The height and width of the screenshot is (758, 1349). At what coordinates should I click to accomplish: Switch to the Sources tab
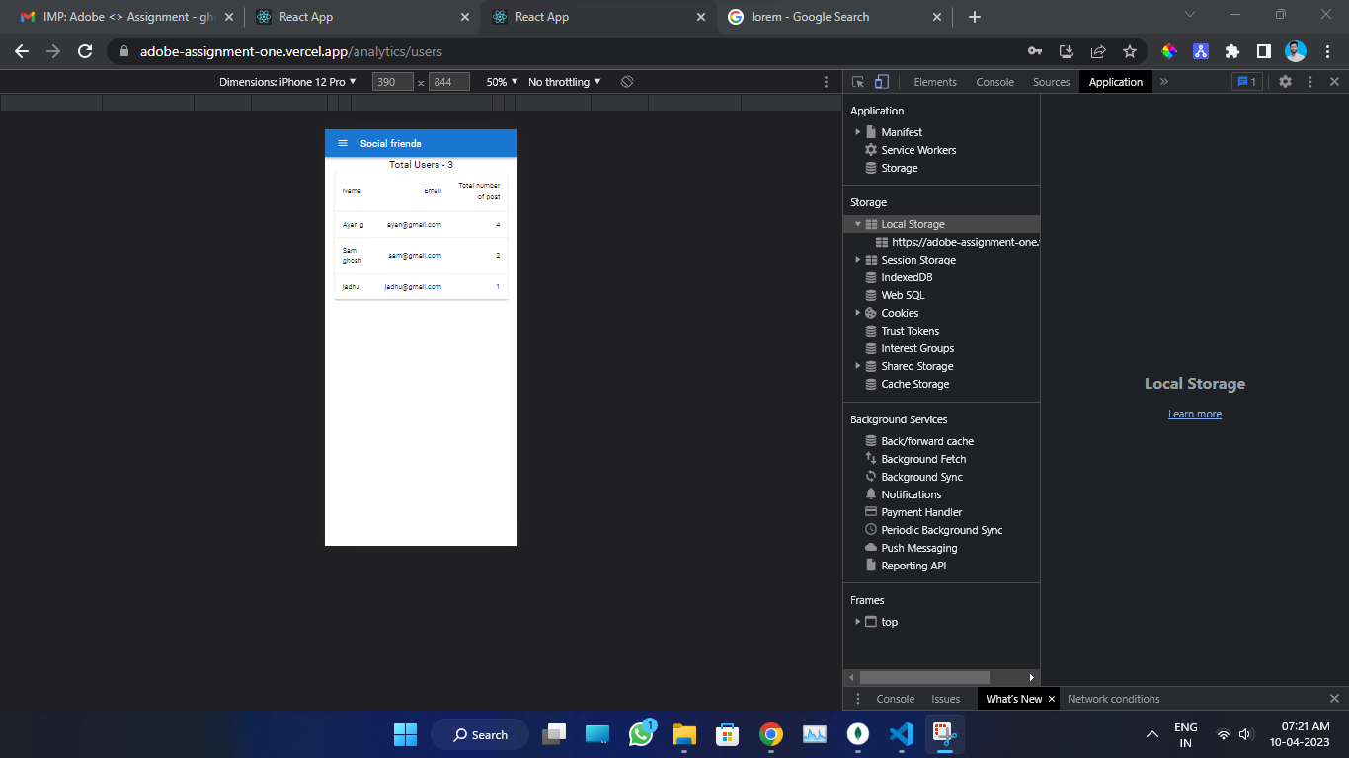(1051, 82)
